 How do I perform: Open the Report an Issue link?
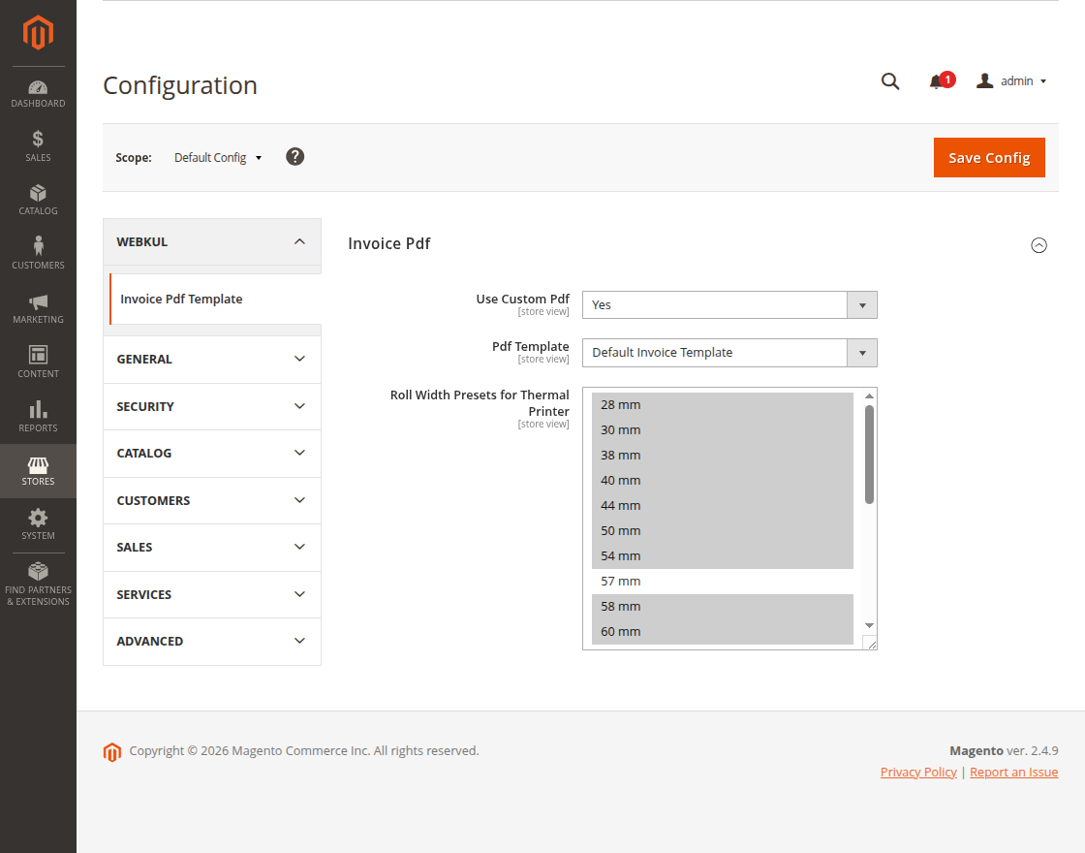click(1013, 772)
